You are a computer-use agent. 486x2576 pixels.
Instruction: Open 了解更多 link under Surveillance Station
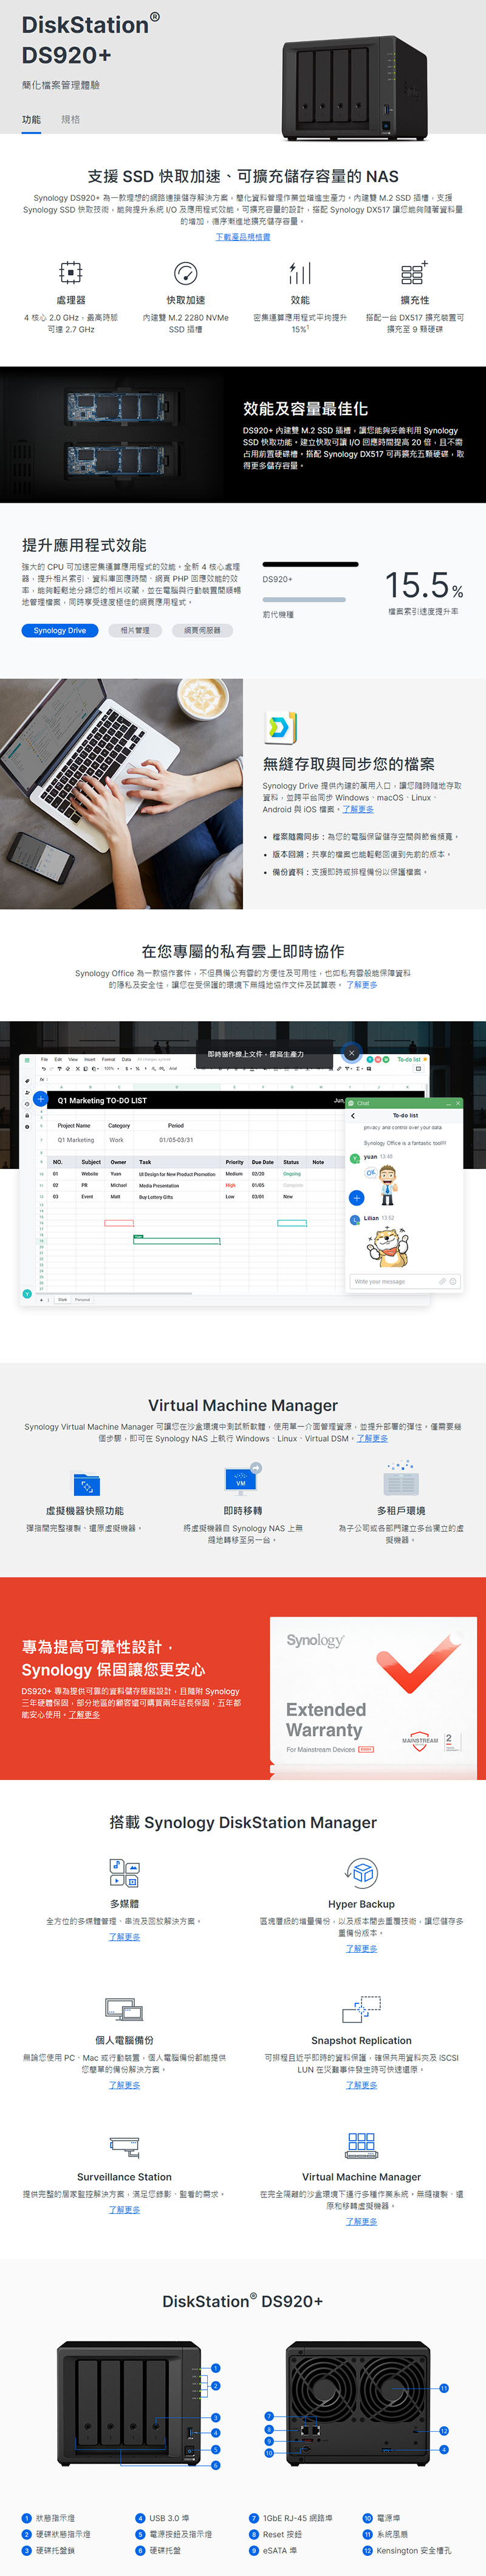coord(125,2209)
